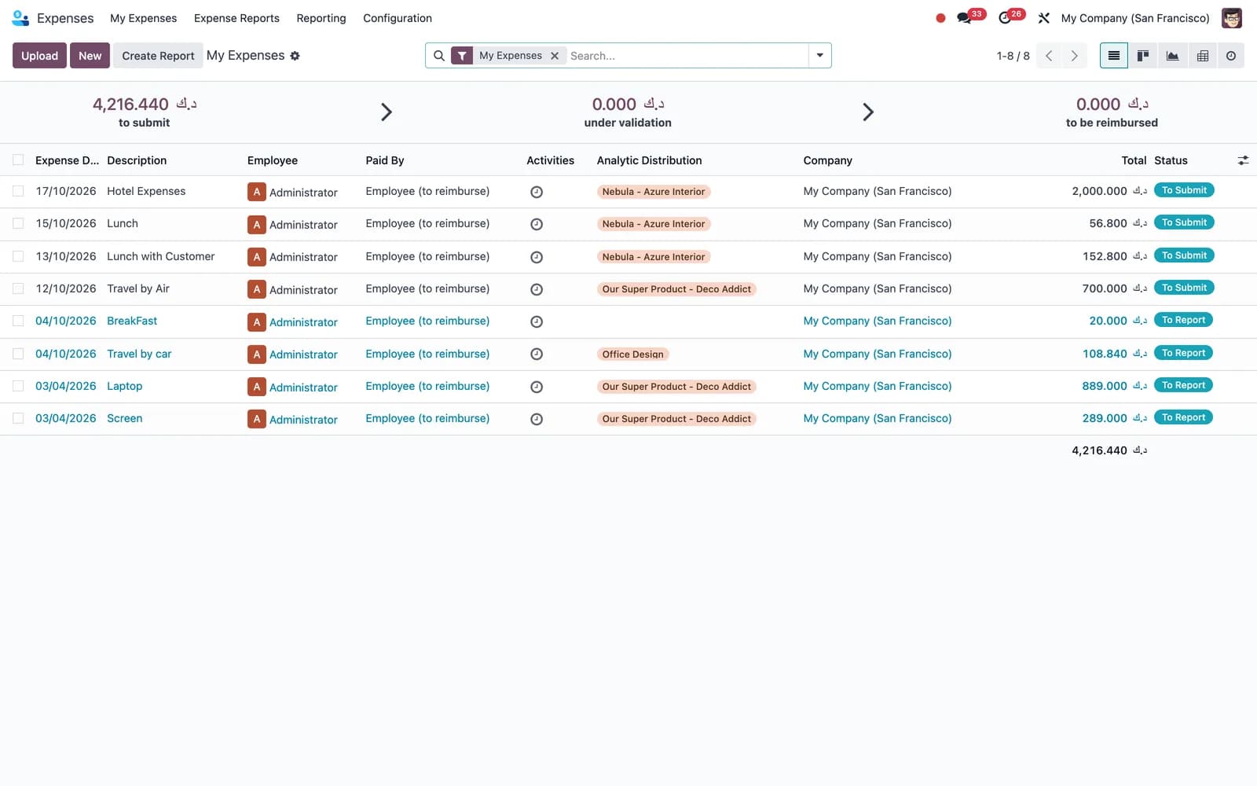Remove the My Expenses filter facet

[555, 56]
